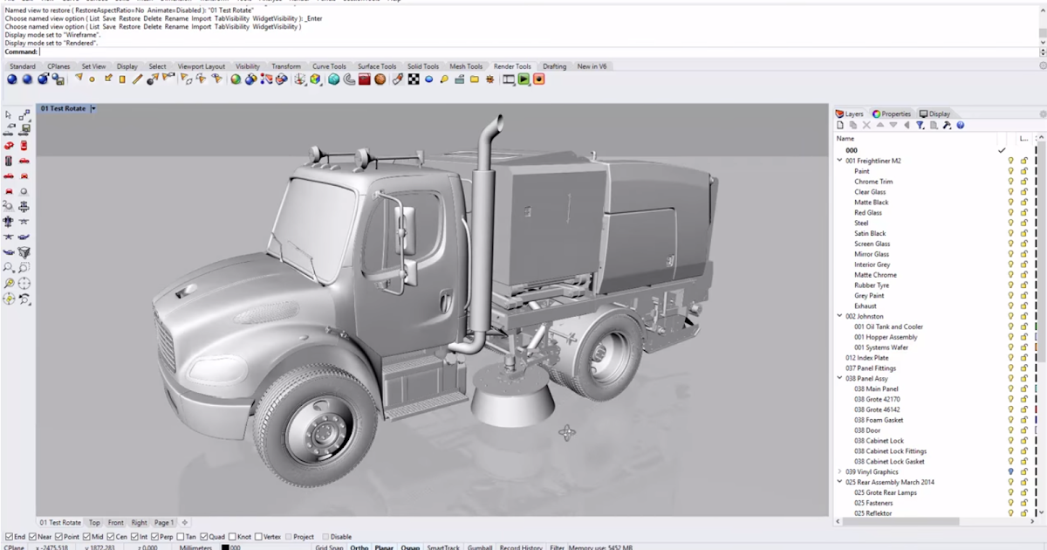The height and width of the screenshot is (550, 1047).
Task: Toggle Ortho in the status bar
Action: click(359, 547)
